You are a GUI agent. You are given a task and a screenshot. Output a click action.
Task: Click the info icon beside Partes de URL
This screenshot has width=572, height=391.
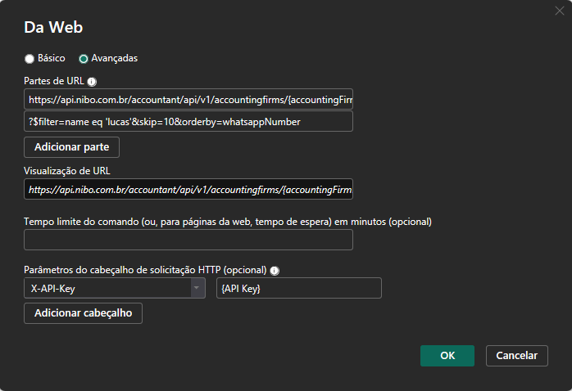coord(92,82)
